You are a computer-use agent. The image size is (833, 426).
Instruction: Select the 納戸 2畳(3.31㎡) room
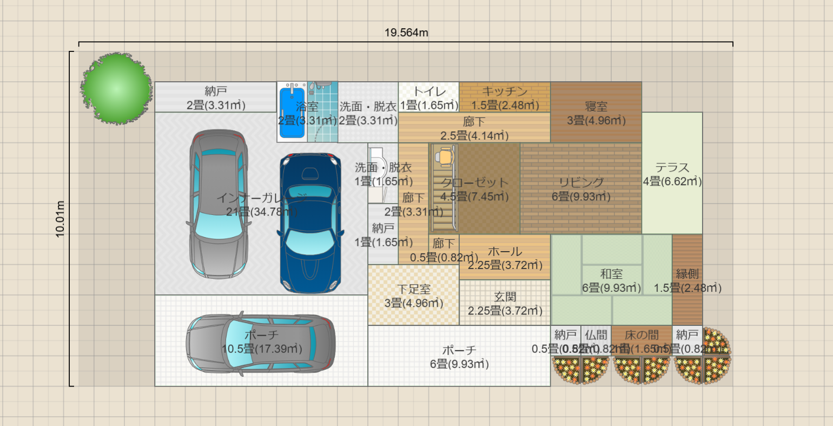pos(216,97)
